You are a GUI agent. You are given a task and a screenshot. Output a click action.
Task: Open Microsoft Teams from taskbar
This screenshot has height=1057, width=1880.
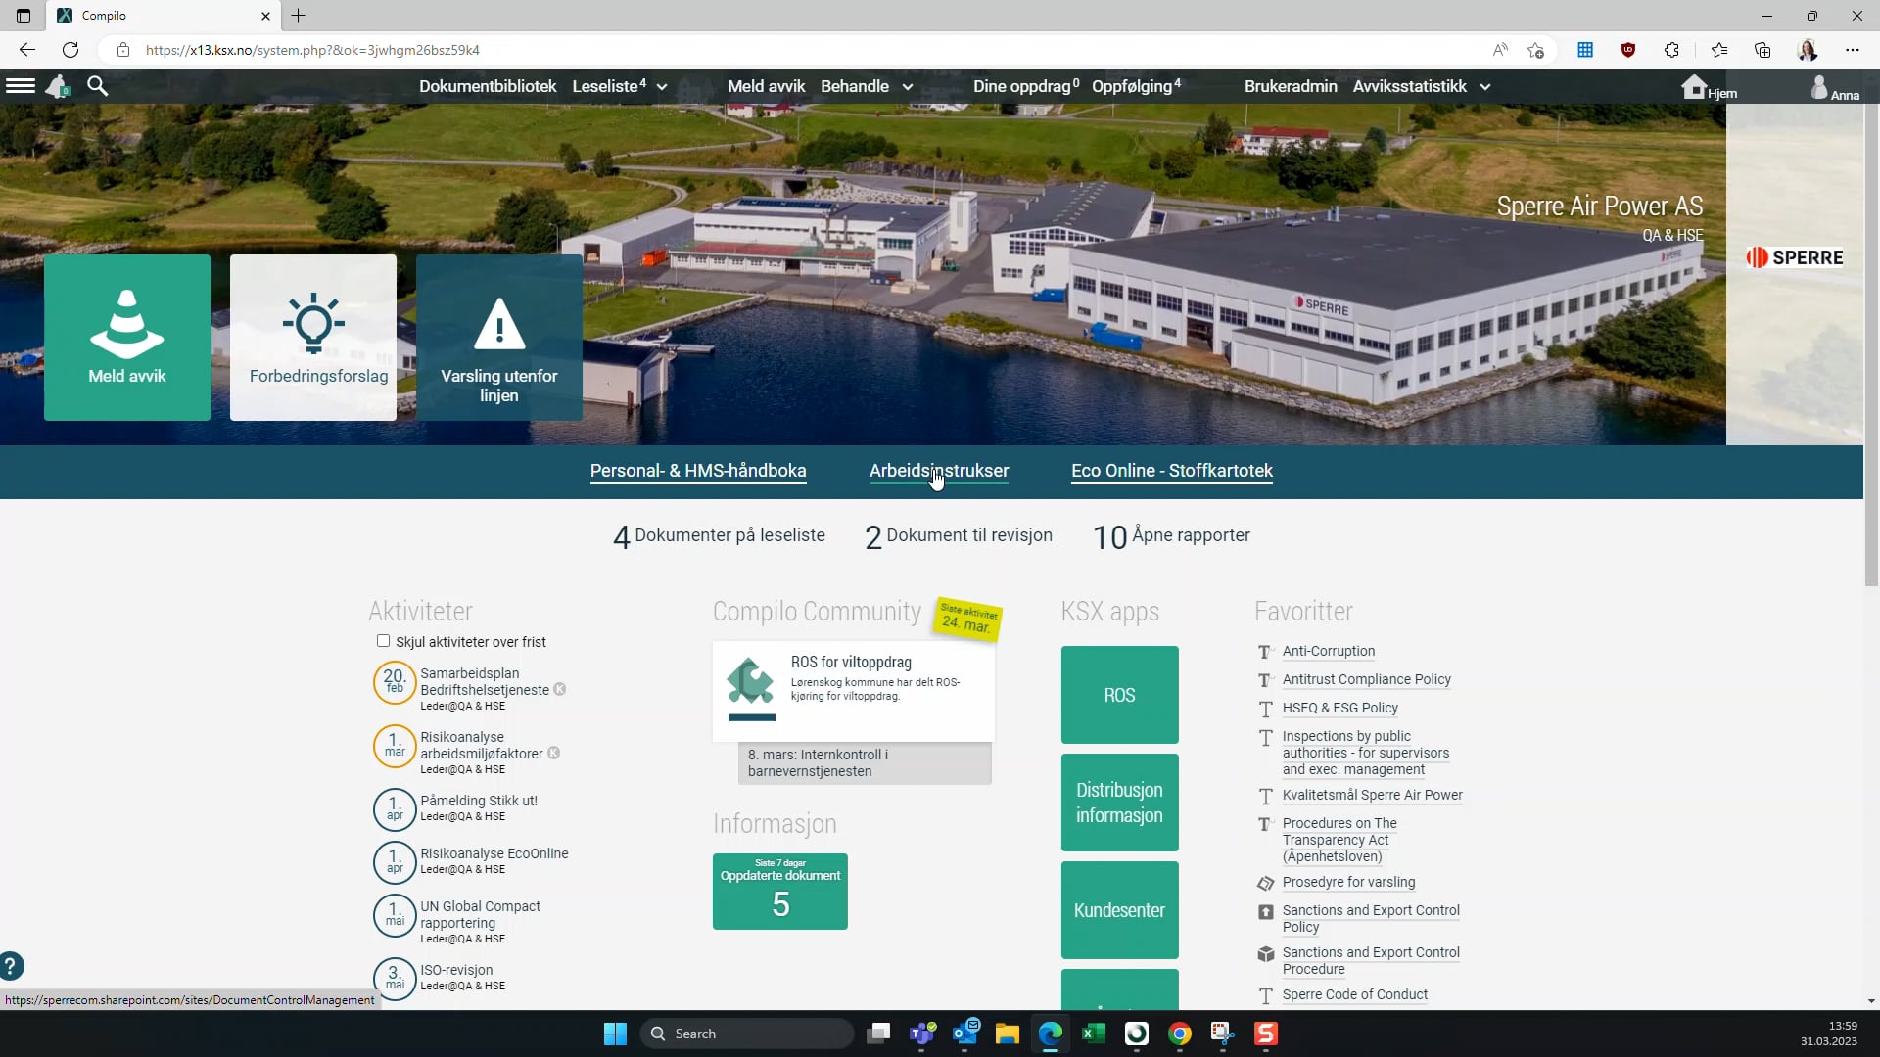pyautogui.click(x=921, y=1034)
